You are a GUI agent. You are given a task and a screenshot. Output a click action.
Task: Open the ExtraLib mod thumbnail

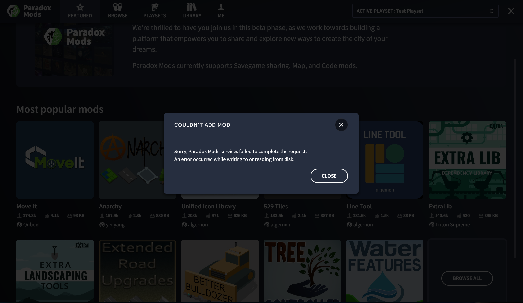[467, 160]
